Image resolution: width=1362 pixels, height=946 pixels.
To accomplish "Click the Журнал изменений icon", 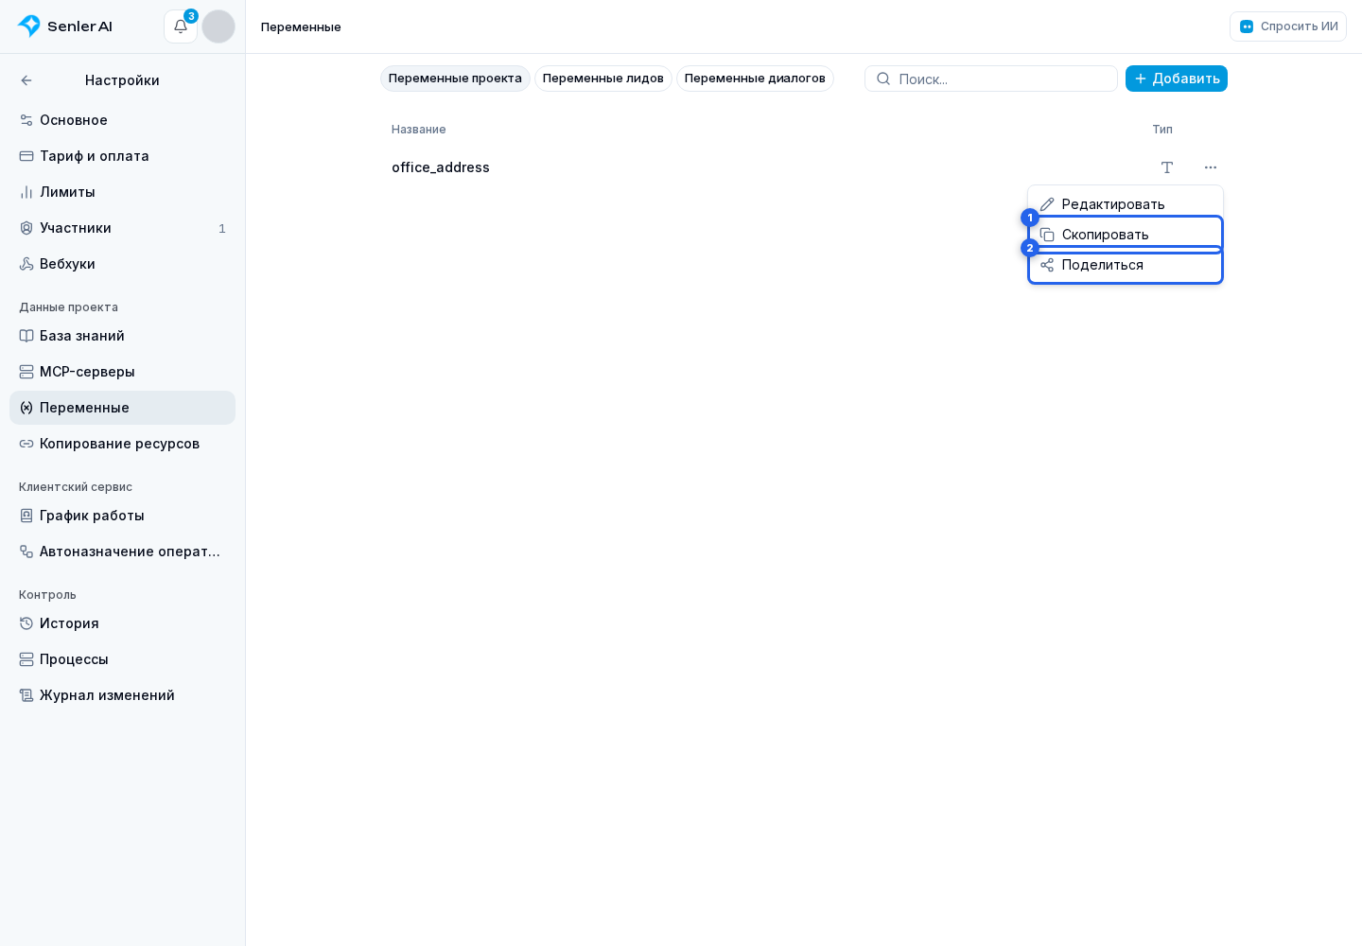I will [26, 695].
